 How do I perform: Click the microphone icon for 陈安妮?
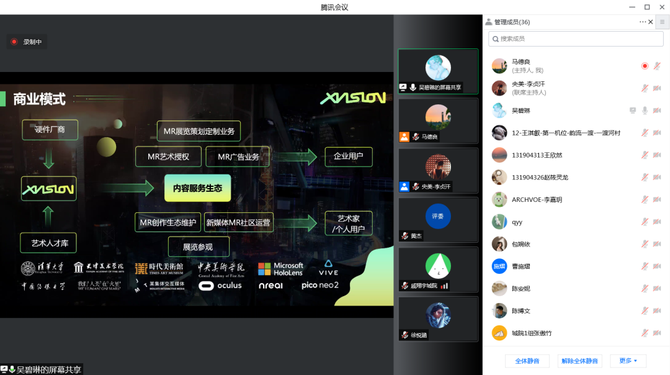click(645, 288)
